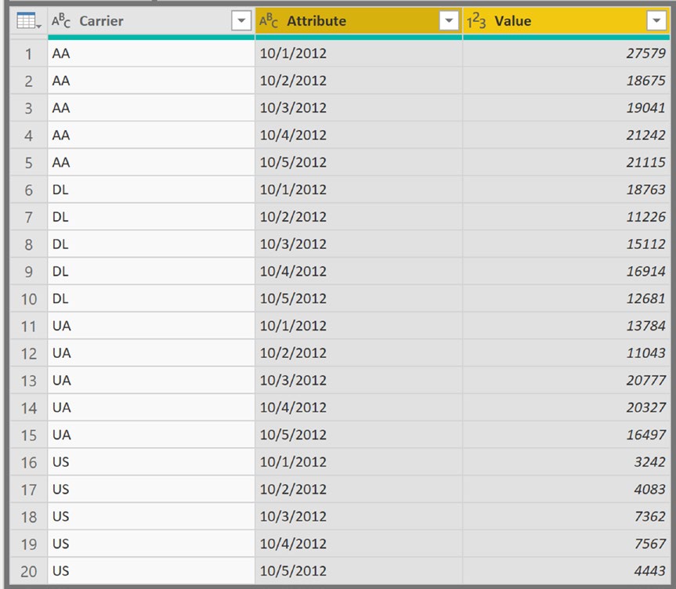
Task: Click the AA carrier cell in row 1
Action: 151,53
